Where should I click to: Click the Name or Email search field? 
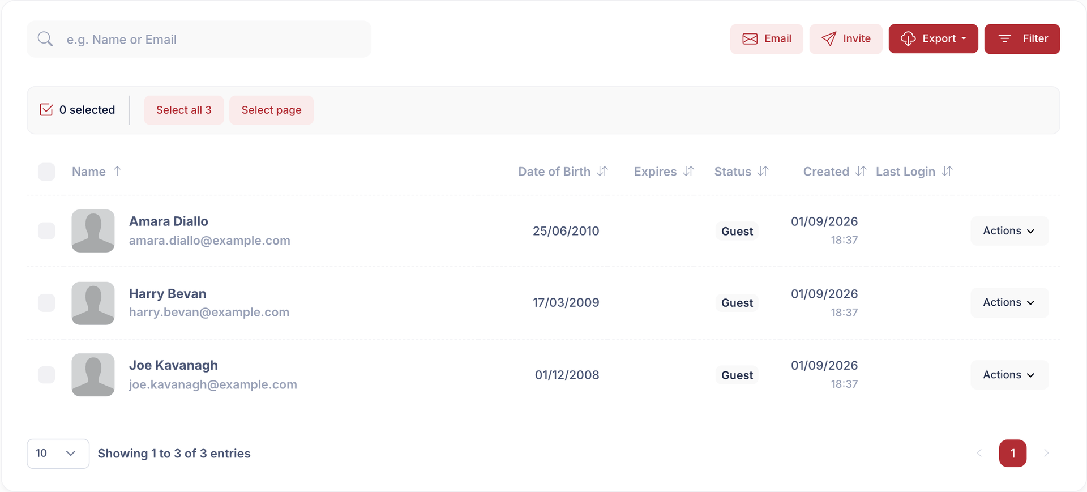click(x=199, y=39)
